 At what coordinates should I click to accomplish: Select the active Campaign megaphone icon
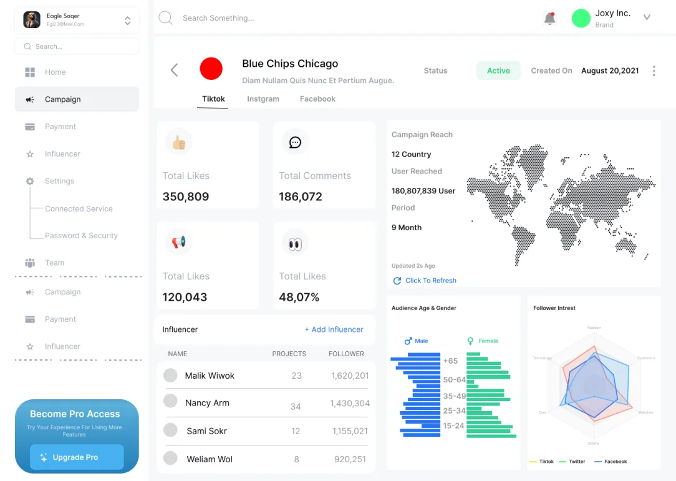point(30,100)
